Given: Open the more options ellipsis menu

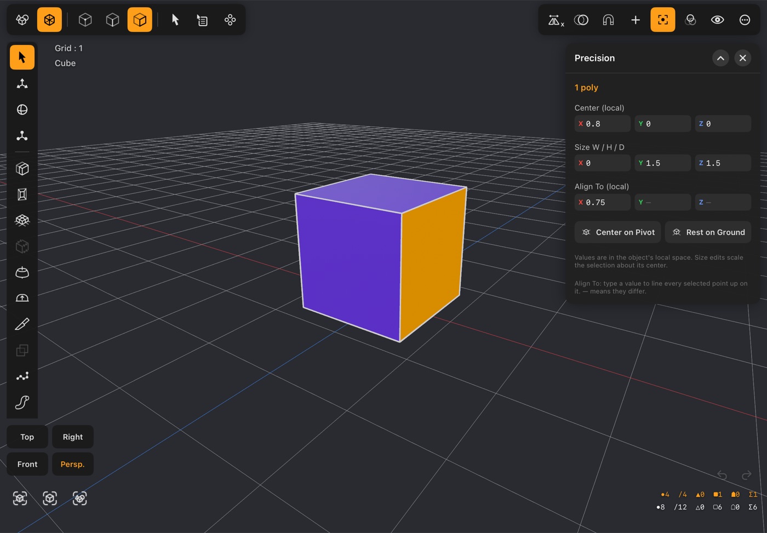Looking at the screenshot, I should pyautogui.click(x=745, y=20).
